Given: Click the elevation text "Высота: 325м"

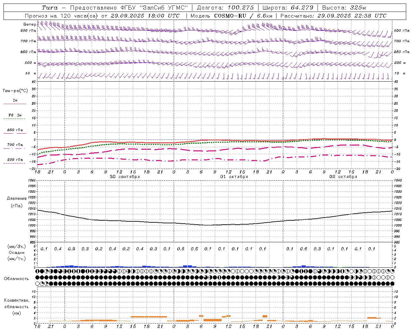Looking at the screenshot, I should click(x=344, y=8).
